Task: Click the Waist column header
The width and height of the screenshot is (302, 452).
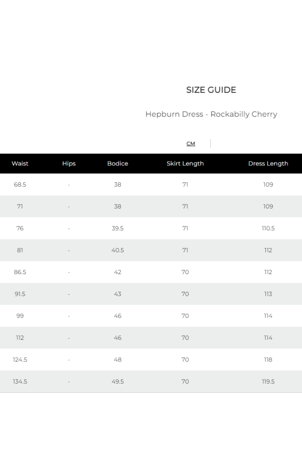Action: [x=20, y=163]
